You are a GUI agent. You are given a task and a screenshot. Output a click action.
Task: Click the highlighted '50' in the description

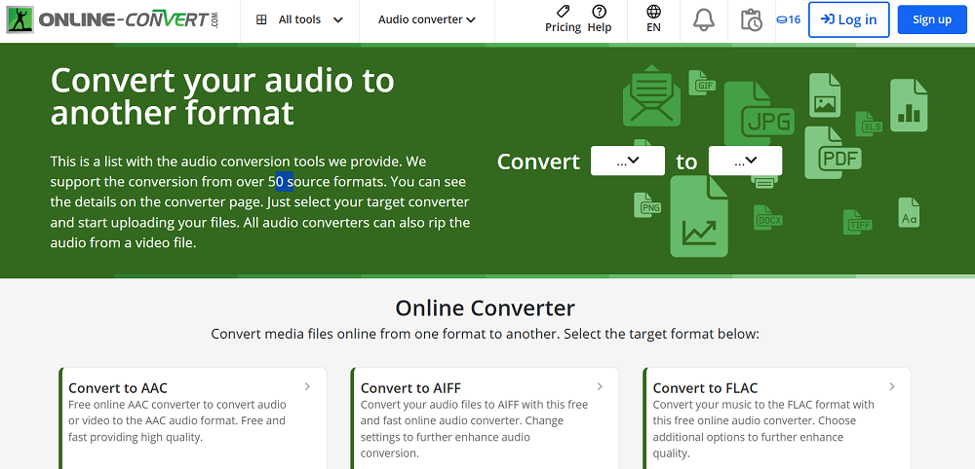pos(276,182)
